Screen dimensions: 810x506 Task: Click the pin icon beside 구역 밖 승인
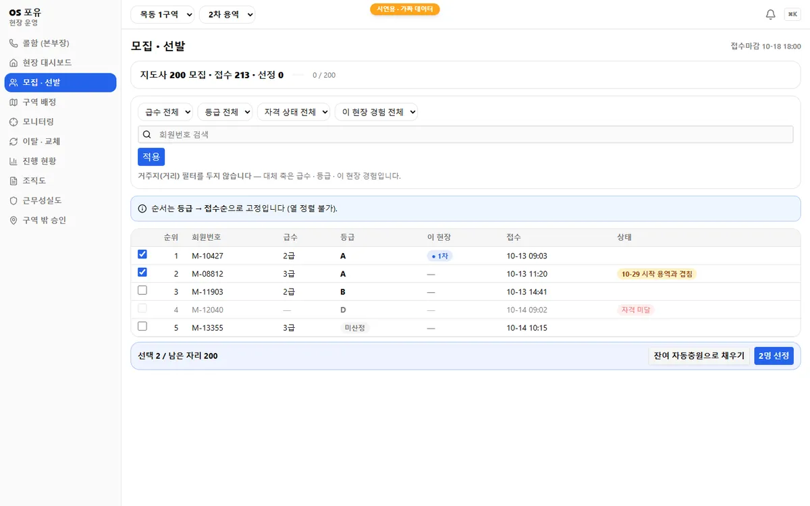pos(13,220)
